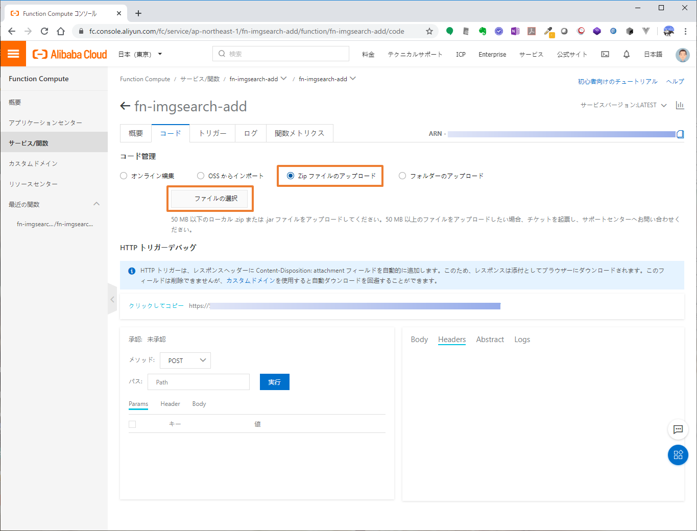The width and height of the screenshot is (697, 531).
Task: Open the blue quick tools grid button
Action: [678, 454]
